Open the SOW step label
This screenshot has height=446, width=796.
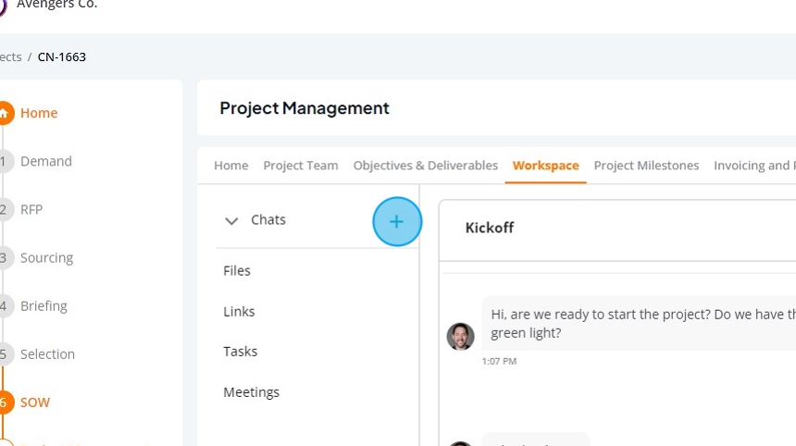click(x=35, y=403)
